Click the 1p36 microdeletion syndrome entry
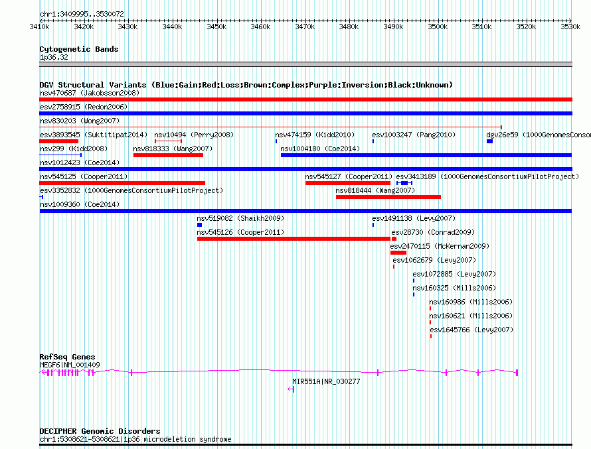 tap(135, 439)
